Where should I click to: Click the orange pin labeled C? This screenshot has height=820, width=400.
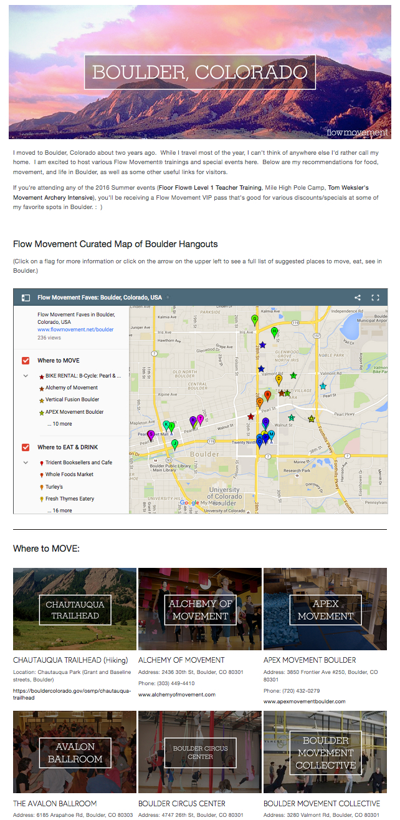tap(259, 403)
